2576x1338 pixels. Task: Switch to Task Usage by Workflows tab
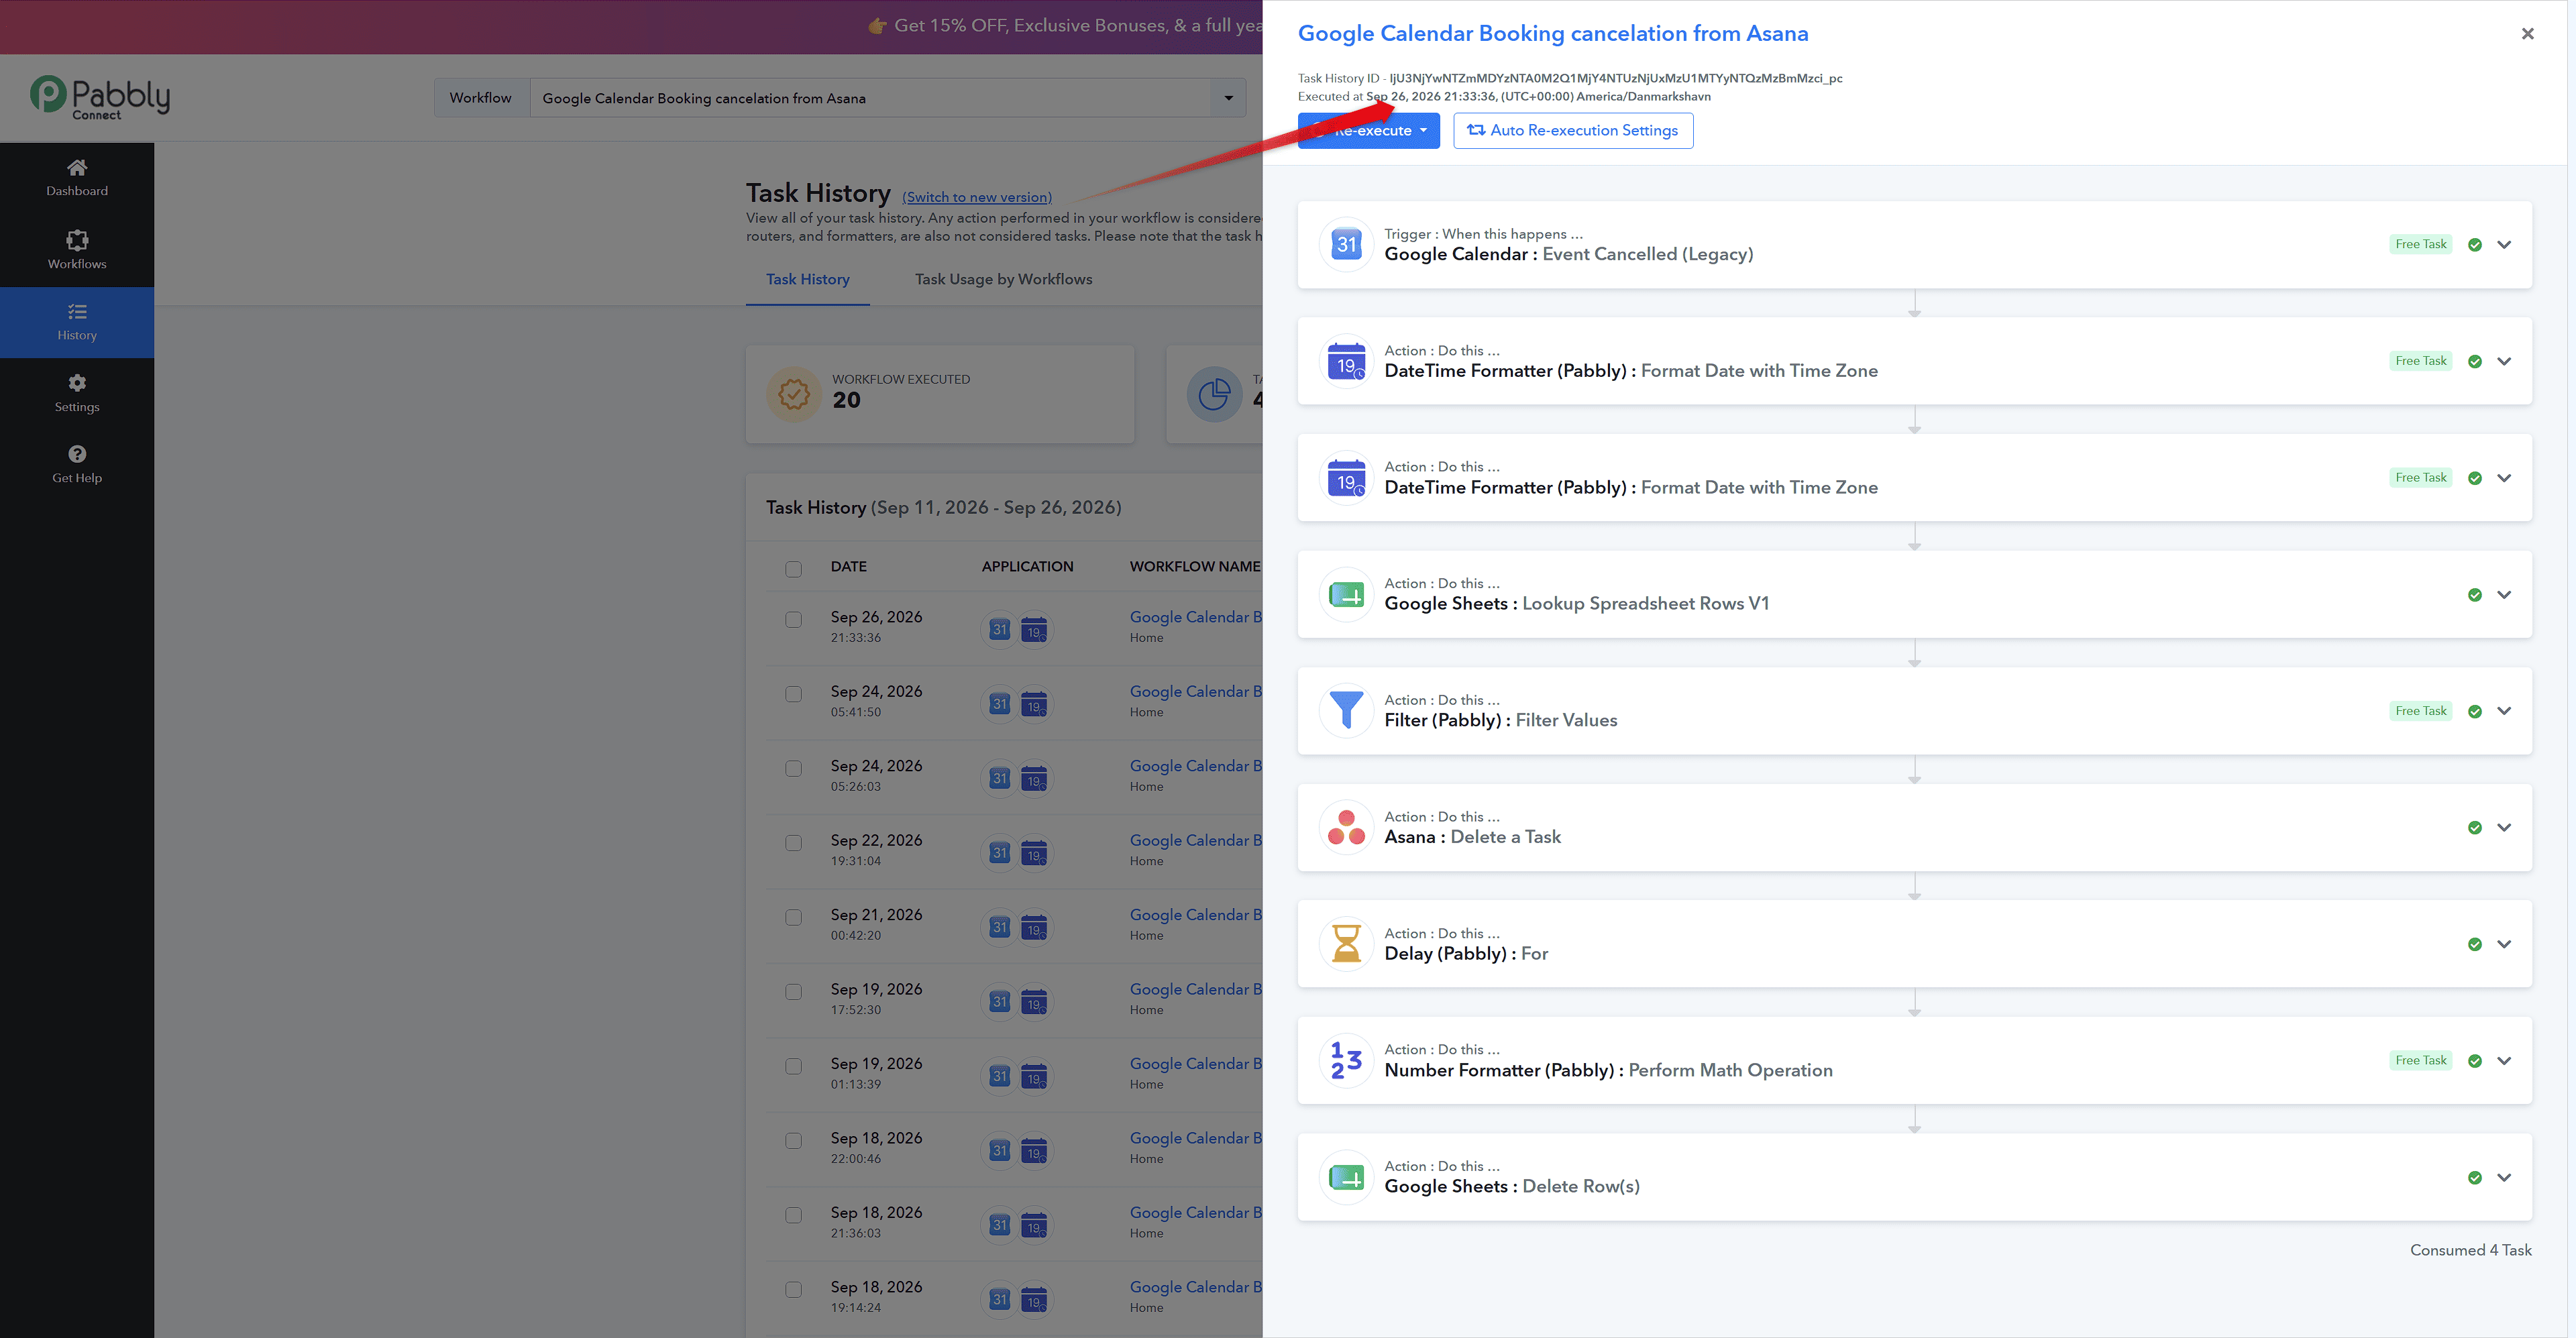(x=1003, y=280)
